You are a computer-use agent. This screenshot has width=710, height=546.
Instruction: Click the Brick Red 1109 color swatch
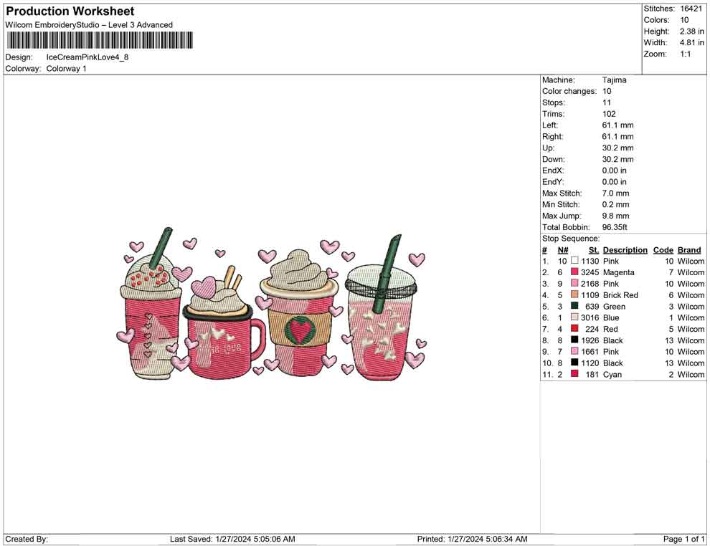574,294
